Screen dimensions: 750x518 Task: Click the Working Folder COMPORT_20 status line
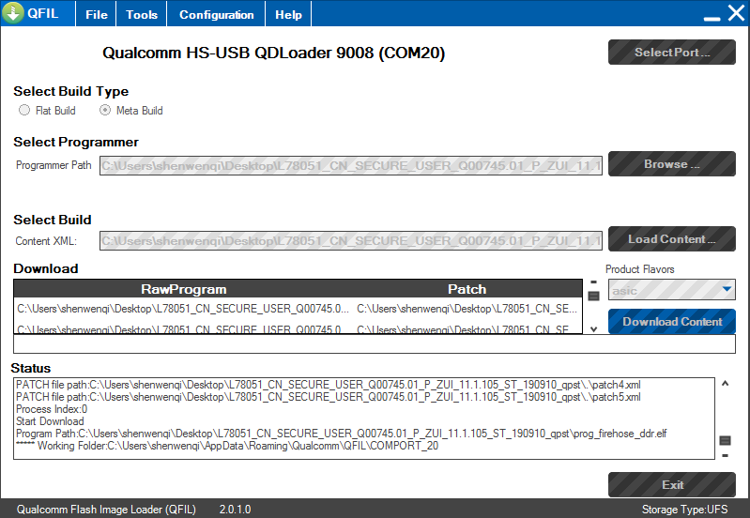point(227,446)
